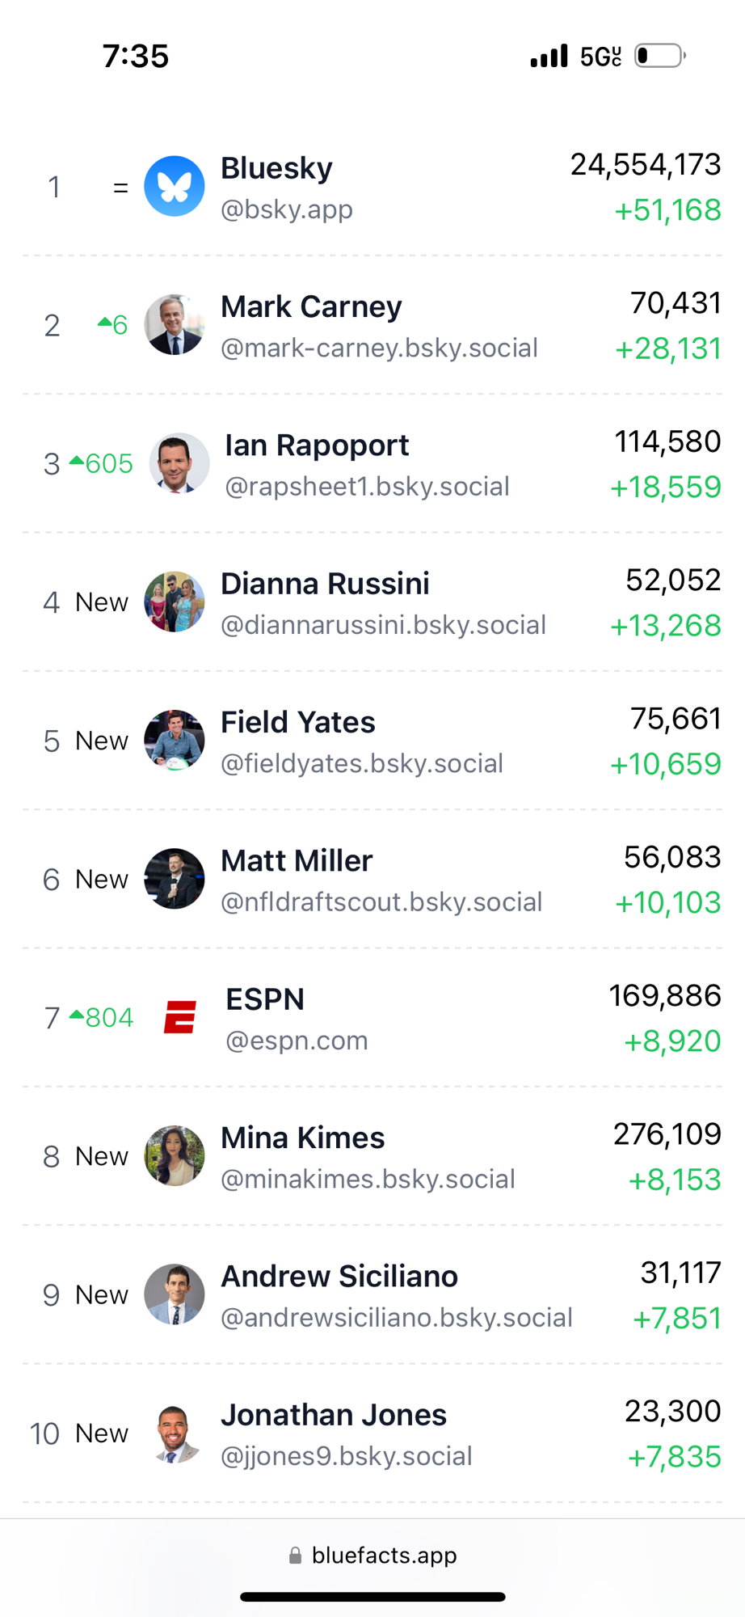
Task: Tap Ian Rapoport's avatar photo
Action: [179, 463]
